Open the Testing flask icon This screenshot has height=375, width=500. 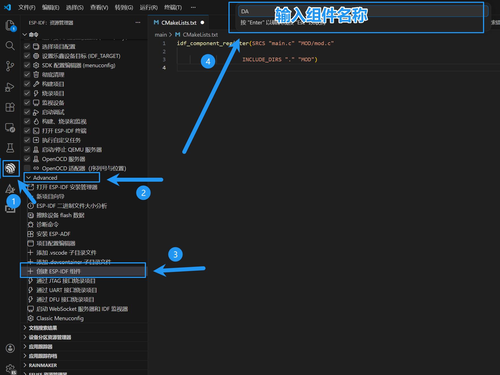(10, 148)
